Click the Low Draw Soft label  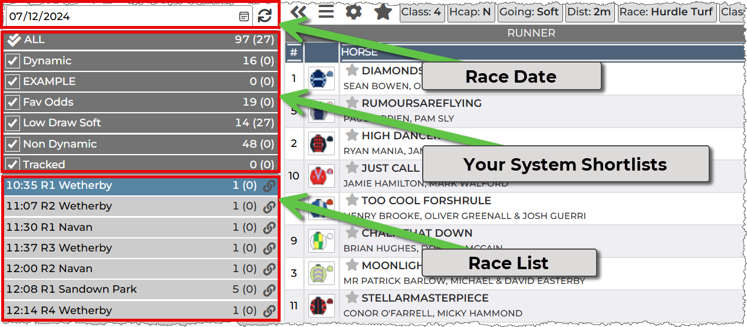point(62,123)
